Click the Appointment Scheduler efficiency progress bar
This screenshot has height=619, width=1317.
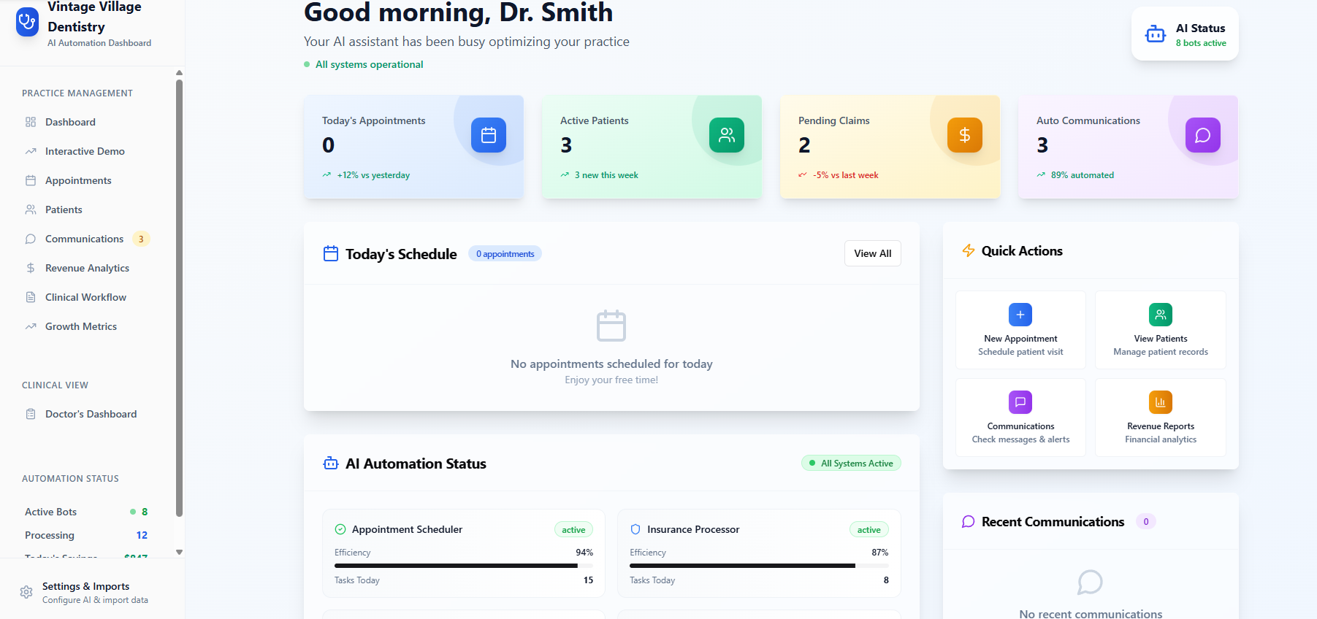coord(463,566)
